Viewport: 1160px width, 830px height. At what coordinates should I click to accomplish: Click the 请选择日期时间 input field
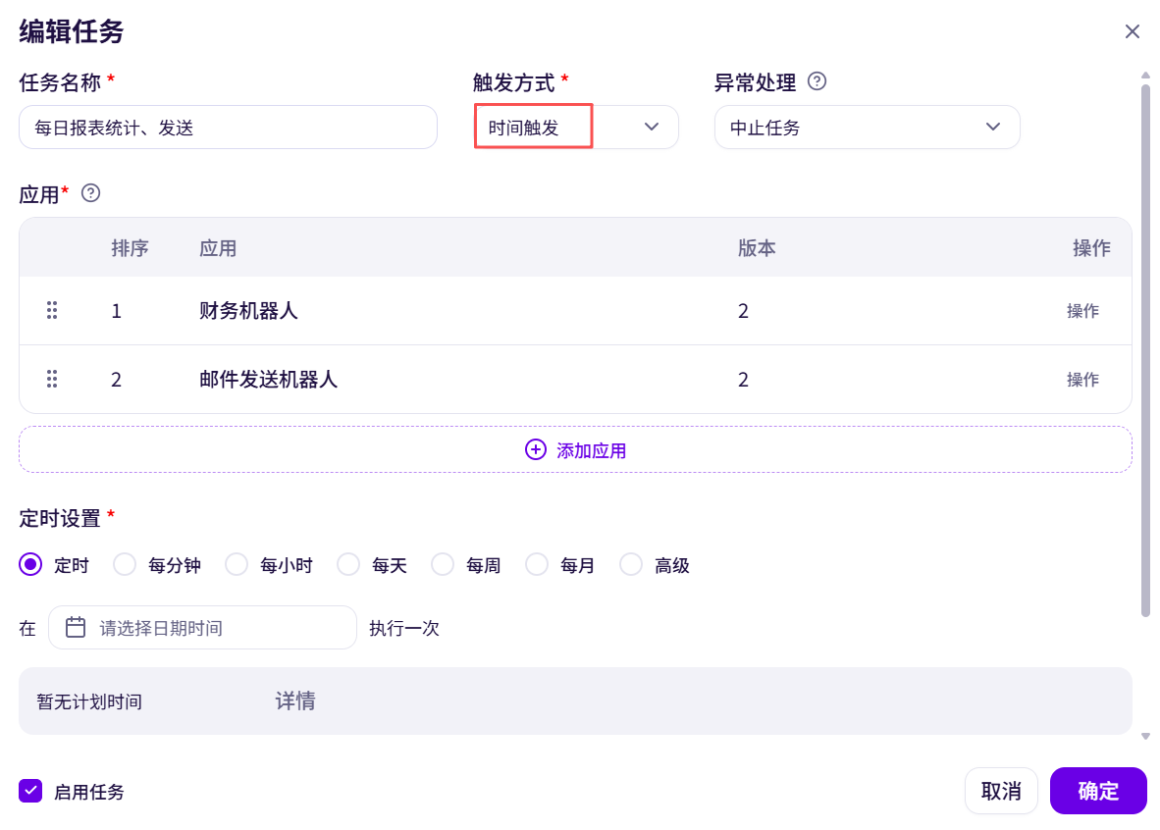(x=203, y=627)
